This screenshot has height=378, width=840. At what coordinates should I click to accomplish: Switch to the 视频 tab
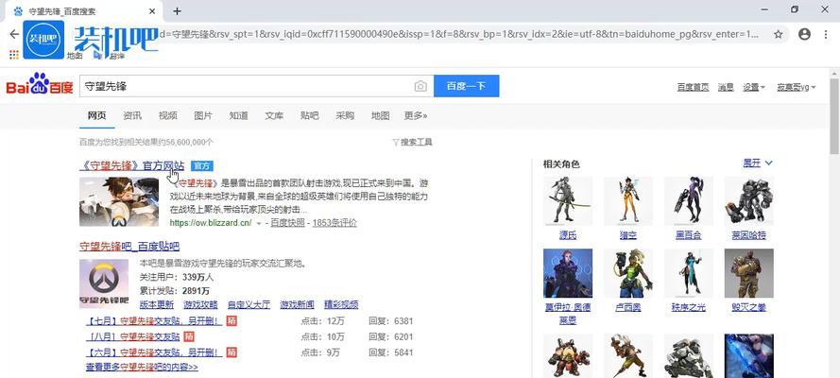[167, 115]
